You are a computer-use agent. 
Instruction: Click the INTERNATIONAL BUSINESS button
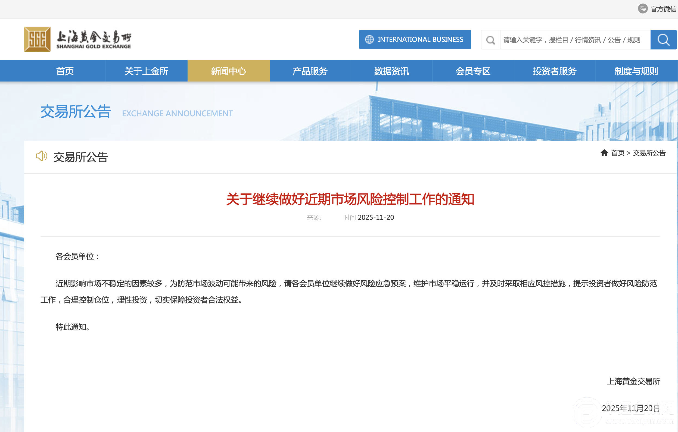[x=420, y=39]
